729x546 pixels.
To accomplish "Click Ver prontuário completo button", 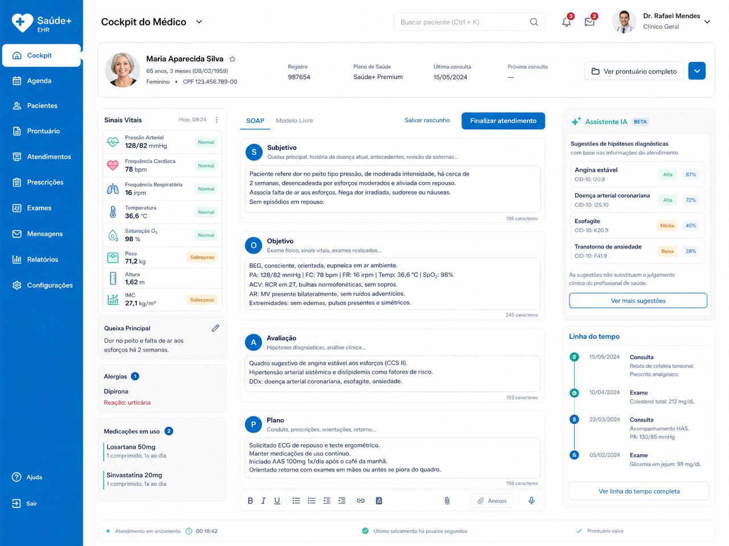I will pyautogui.click(x=634, y=71).
